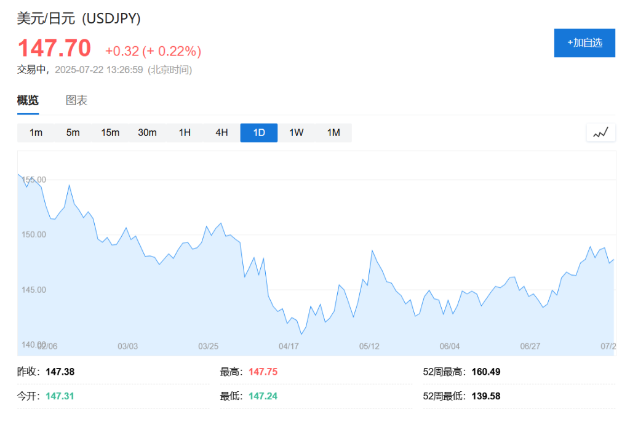Click the chart line peak near 05/12

[x=372, y=251]
